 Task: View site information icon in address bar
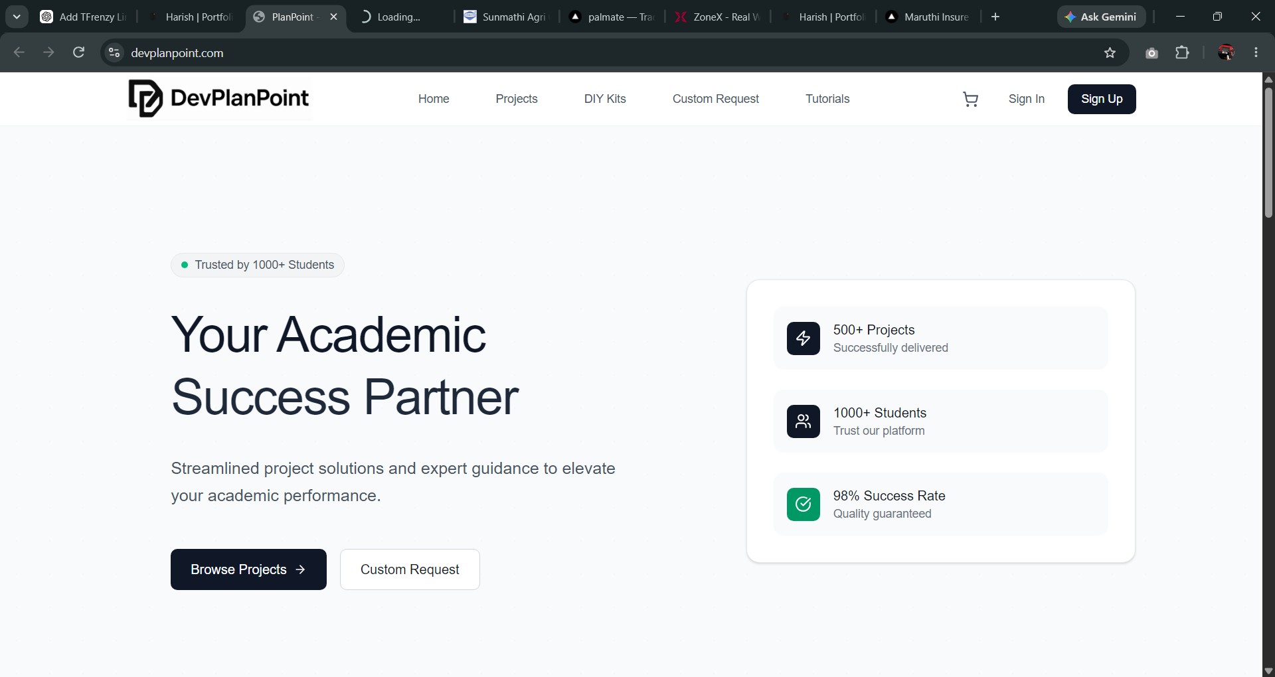(x=114, y=52)
